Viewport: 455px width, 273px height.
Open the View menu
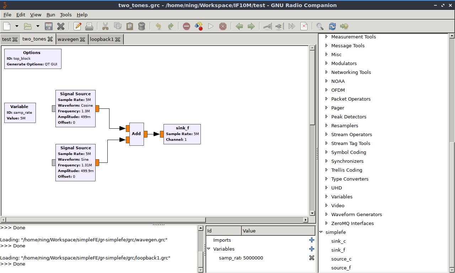(x=36, y=15)
